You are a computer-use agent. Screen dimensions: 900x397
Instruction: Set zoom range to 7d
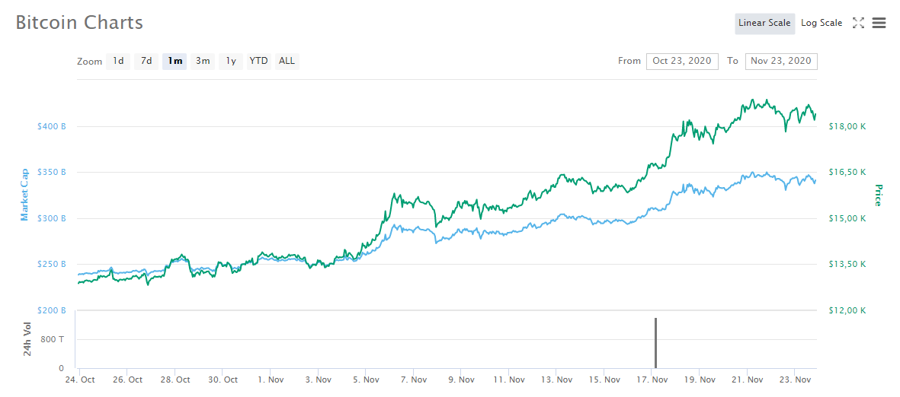click(x=146, y=61)
